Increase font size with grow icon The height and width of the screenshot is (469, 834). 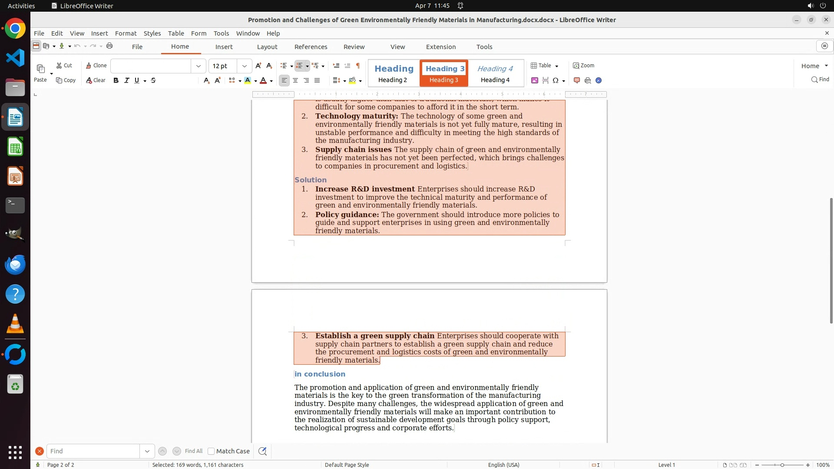[x=258, y=66]
